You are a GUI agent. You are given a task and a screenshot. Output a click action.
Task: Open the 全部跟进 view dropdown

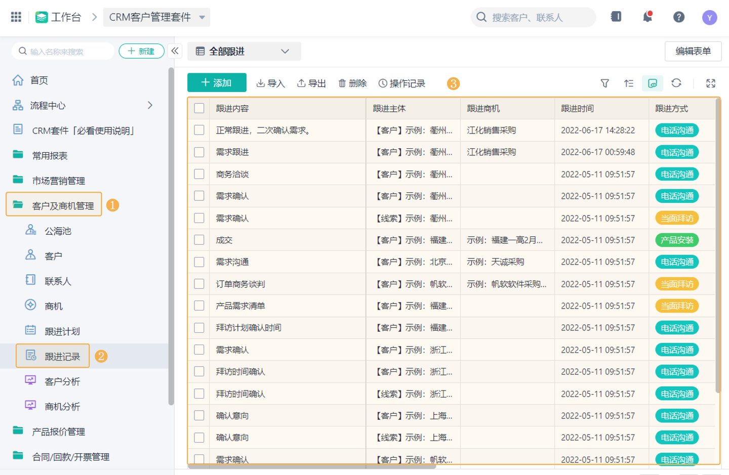(x=244, y=51)
